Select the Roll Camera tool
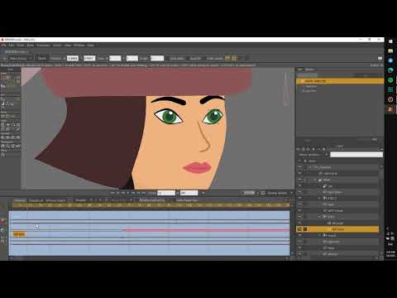 [x=13, y=137]
